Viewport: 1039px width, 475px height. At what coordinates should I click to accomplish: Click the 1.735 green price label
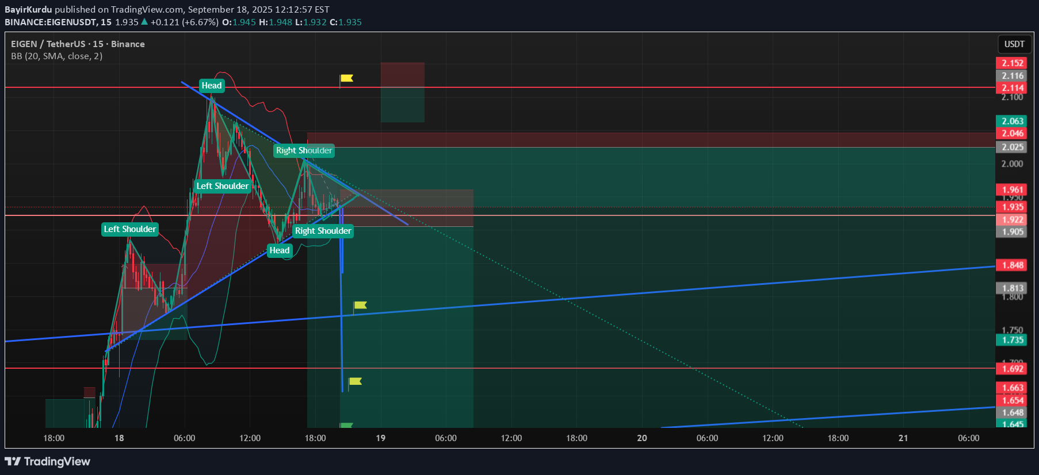[x=1012, y=340]
